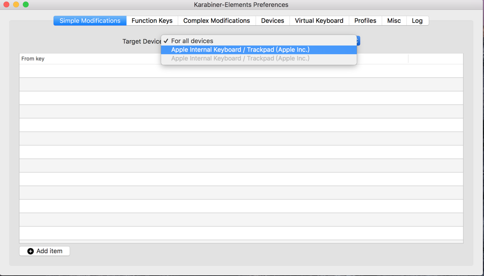
Task: Click the Target Device popup arrow button
Action: point(358,41)
